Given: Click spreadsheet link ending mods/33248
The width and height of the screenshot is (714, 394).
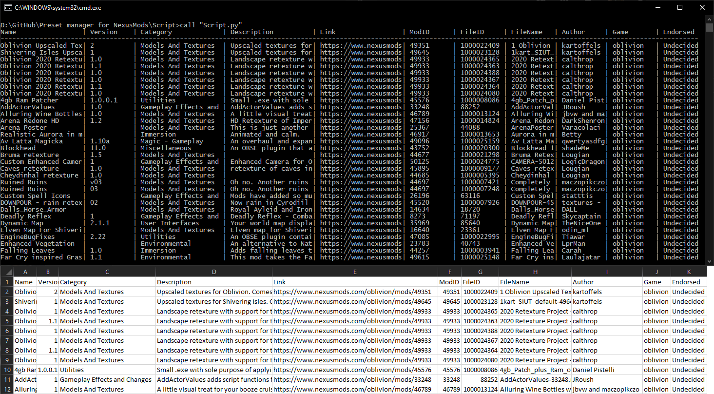Looking at the screenshot, I should coord(355,379).
